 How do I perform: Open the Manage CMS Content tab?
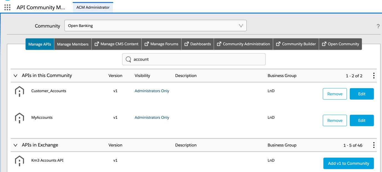[x=117, y=44]
